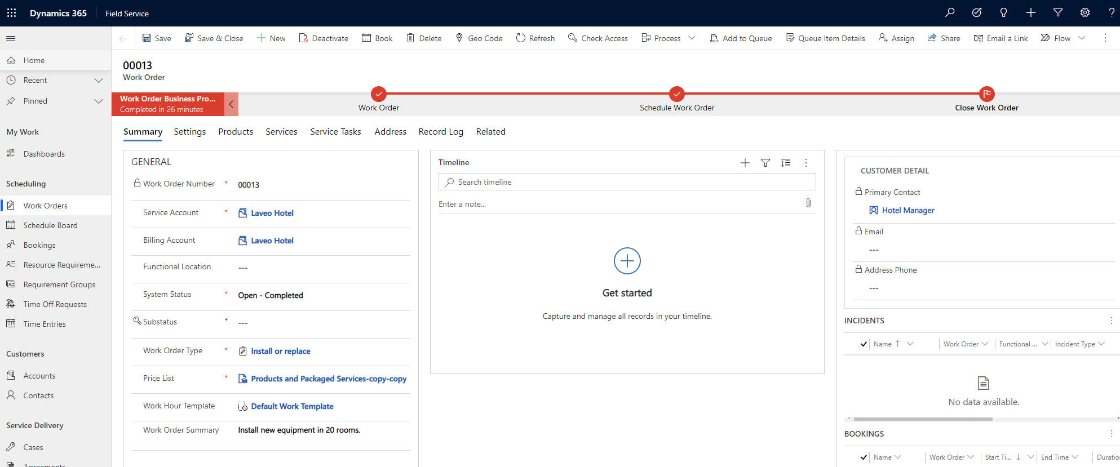Open Work Order column dropdown in Incidents
Viewport: 1120px width, 467px height.
coord(985,344)
